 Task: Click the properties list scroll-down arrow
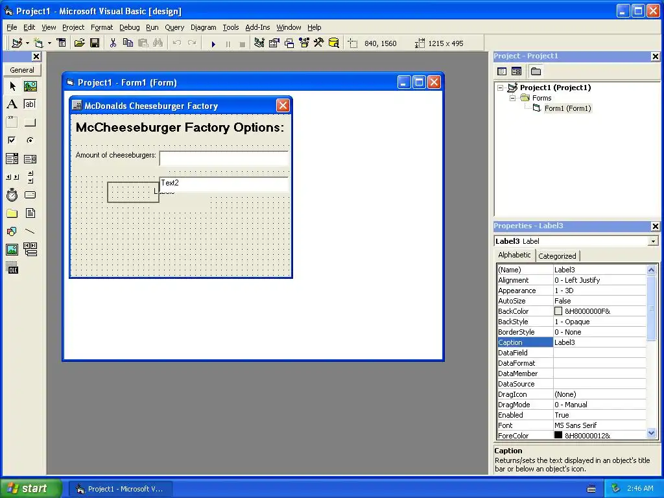click(x=651, y=433)
